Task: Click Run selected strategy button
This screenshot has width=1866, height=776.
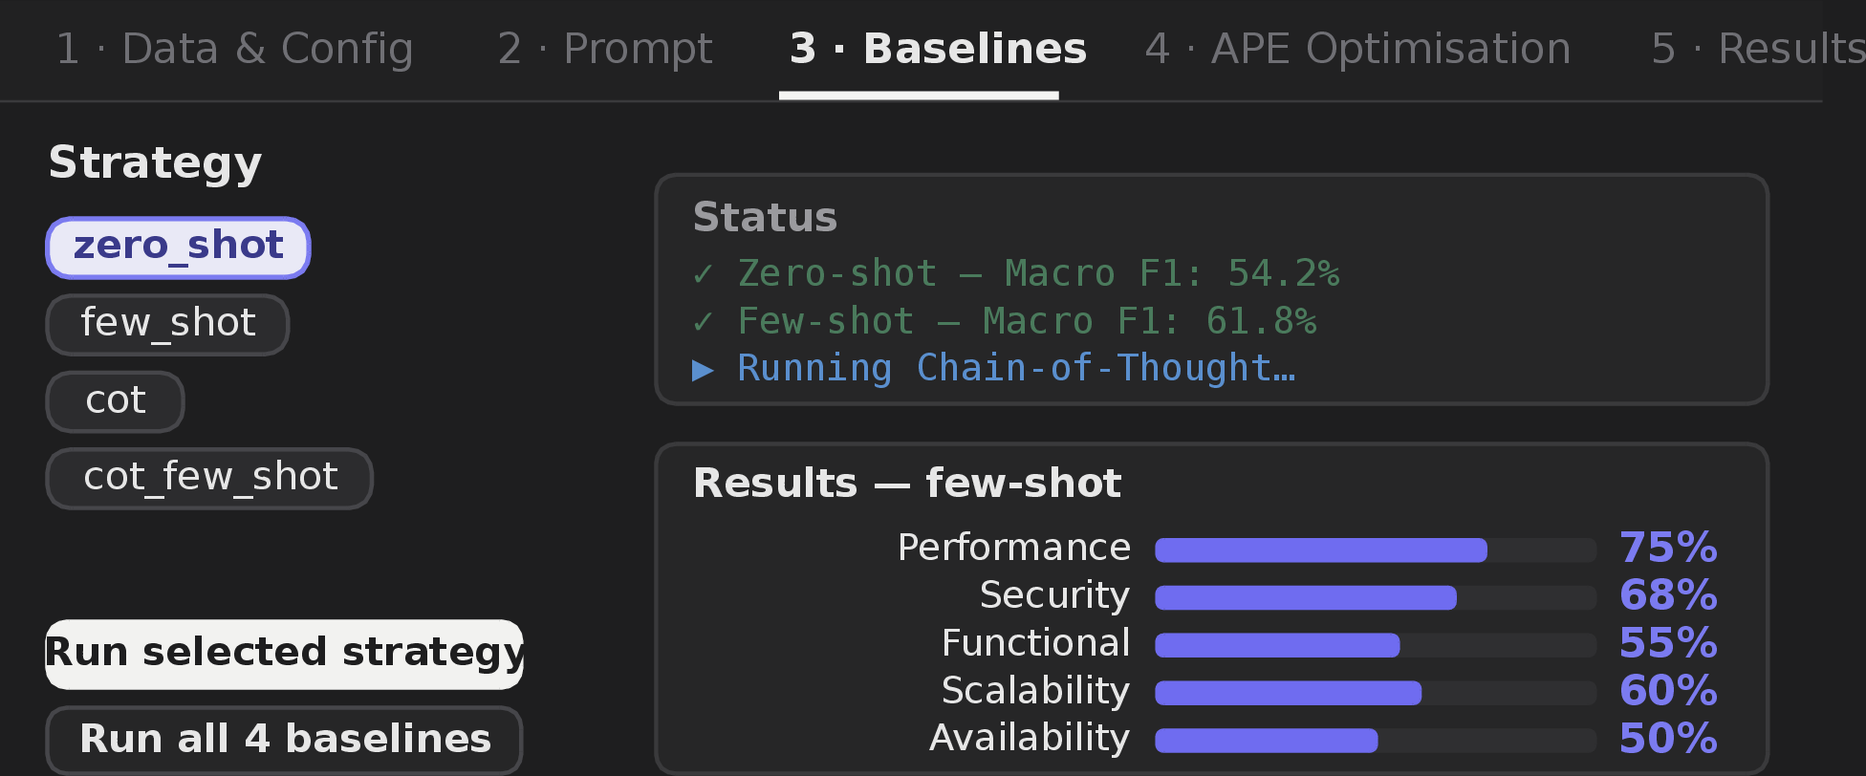Action: 284,655
